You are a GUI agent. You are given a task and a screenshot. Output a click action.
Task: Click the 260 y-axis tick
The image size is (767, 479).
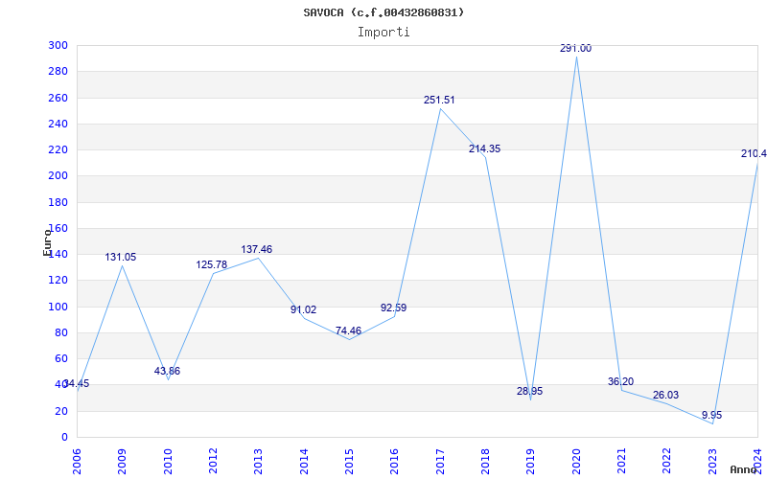[58, 98]
